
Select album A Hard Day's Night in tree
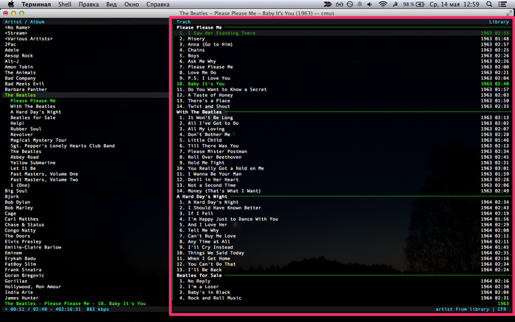(35, 112)
